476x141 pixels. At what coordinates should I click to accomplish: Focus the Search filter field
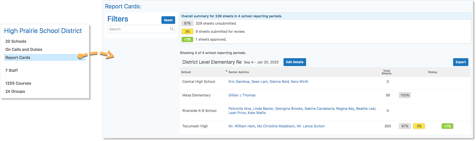[141, 29]
